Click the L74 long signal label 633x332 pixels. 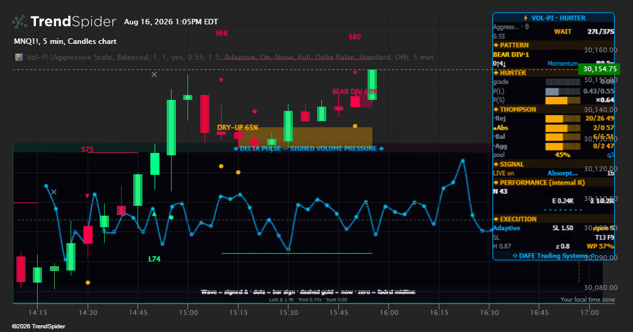pyautogui.click(x=154, y=259)
